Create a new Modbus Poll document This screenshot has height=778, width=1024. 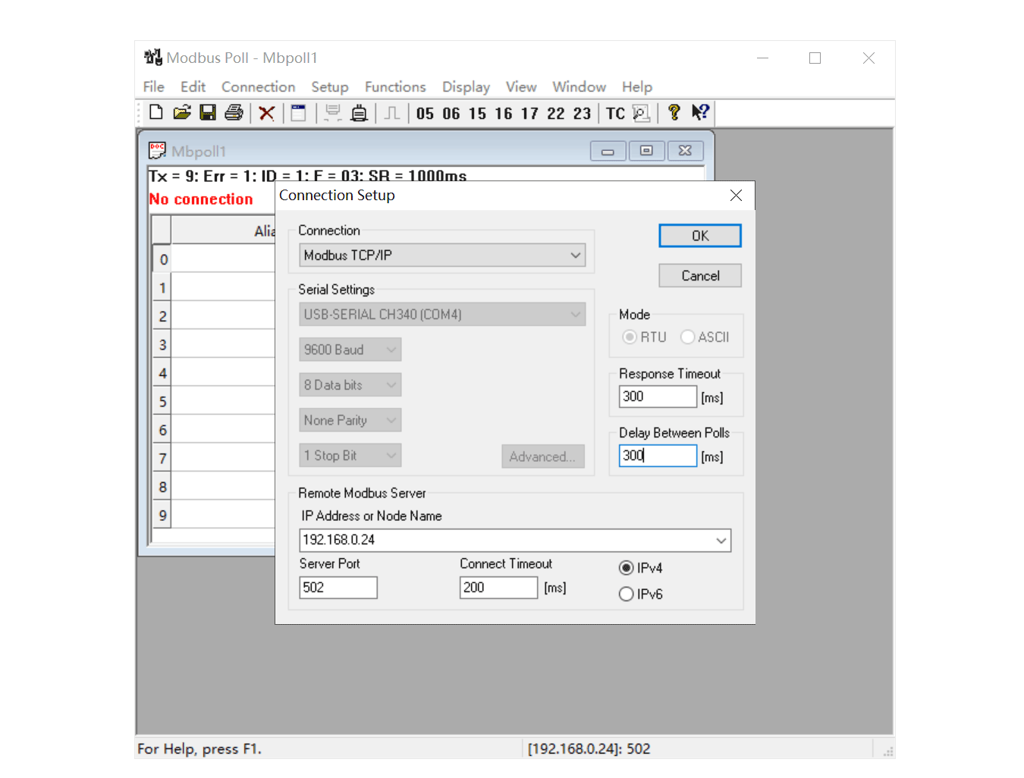point(155,112)
